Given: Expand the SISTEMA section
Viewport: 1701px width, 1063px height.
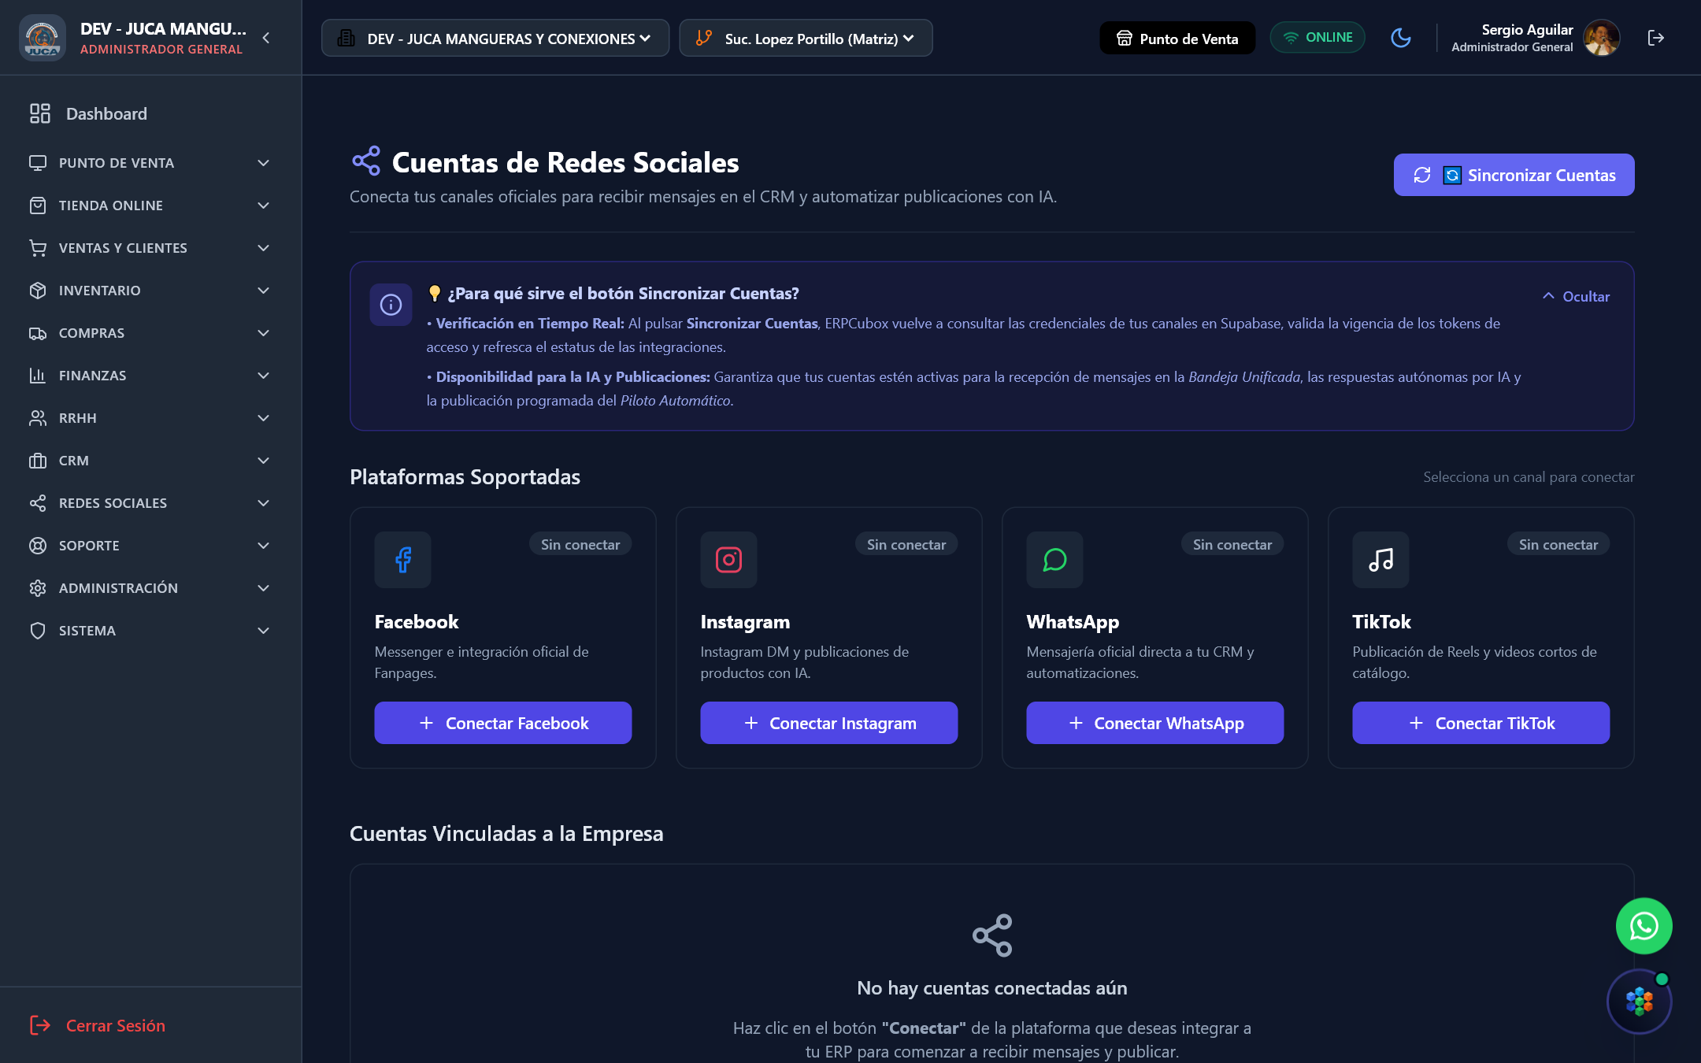Looking at the screenshot, I should pos(150,631).
